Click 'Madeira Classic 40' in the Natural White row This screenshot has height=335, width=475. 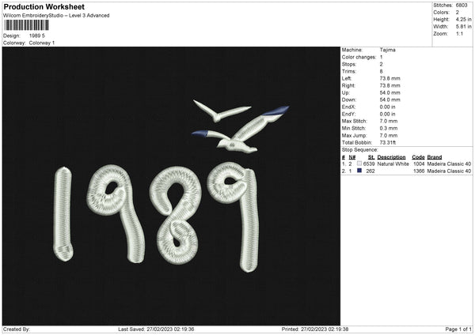point(449,164)
